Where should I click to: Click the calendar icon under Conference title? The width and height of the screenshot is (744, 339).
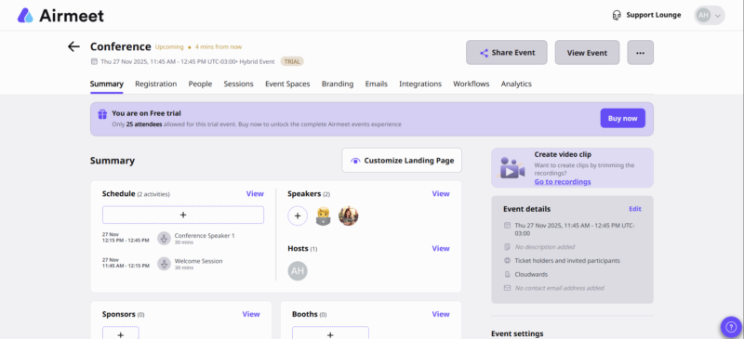point(94,61)
